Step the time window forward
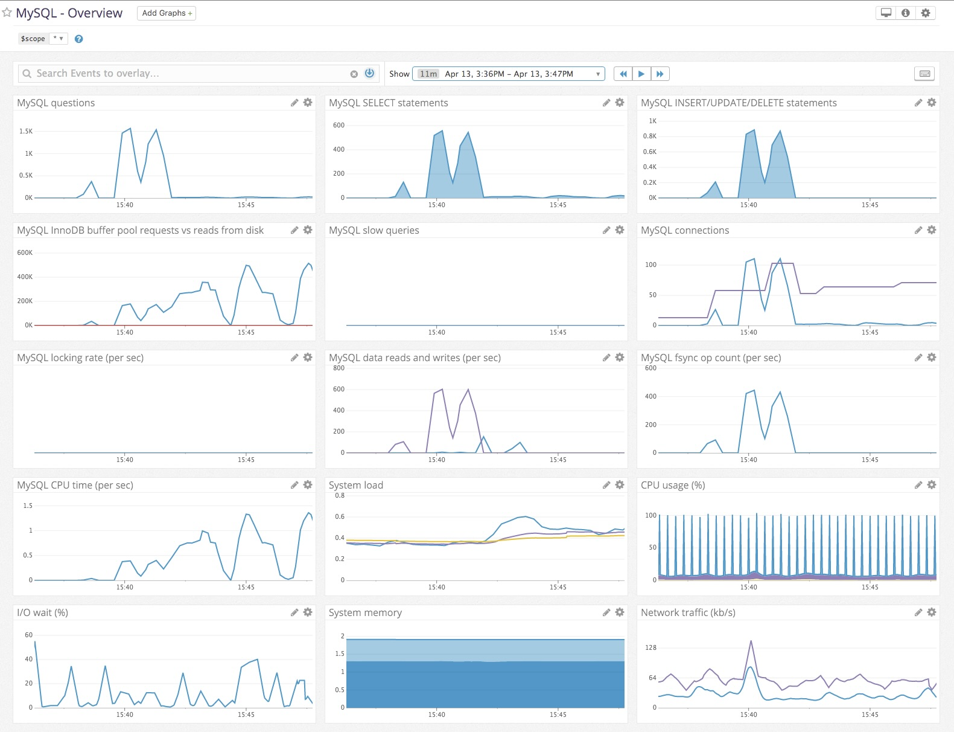This screenshot has width=954, height=732. coord(660,74)
